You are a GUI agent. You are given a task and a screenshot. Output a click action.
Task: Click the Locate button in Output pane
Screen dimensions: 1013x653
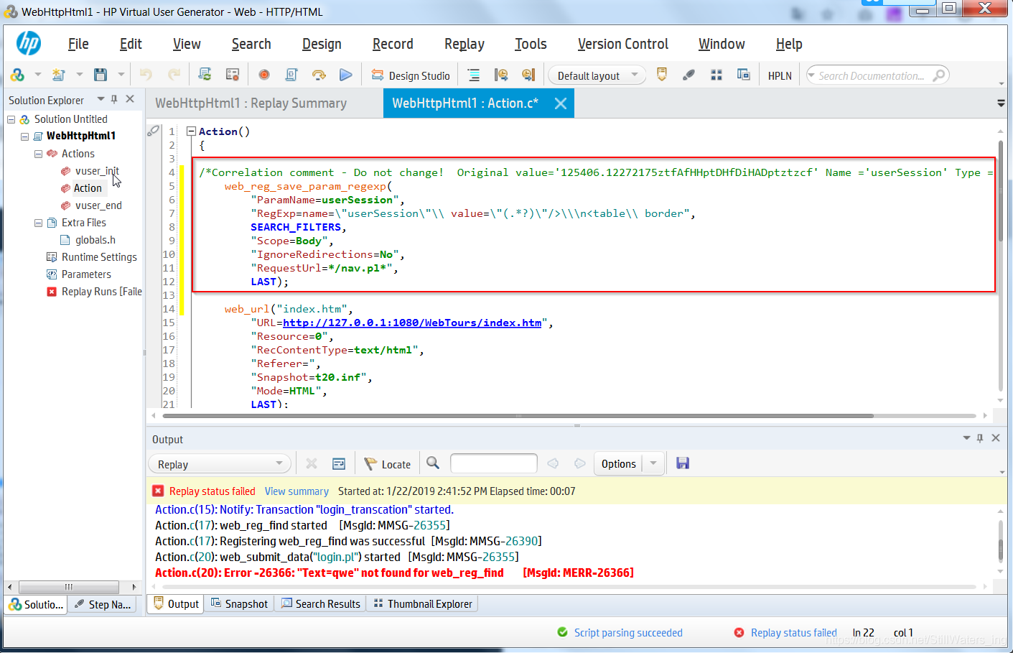pyautogui.click(x=388, y=464)
